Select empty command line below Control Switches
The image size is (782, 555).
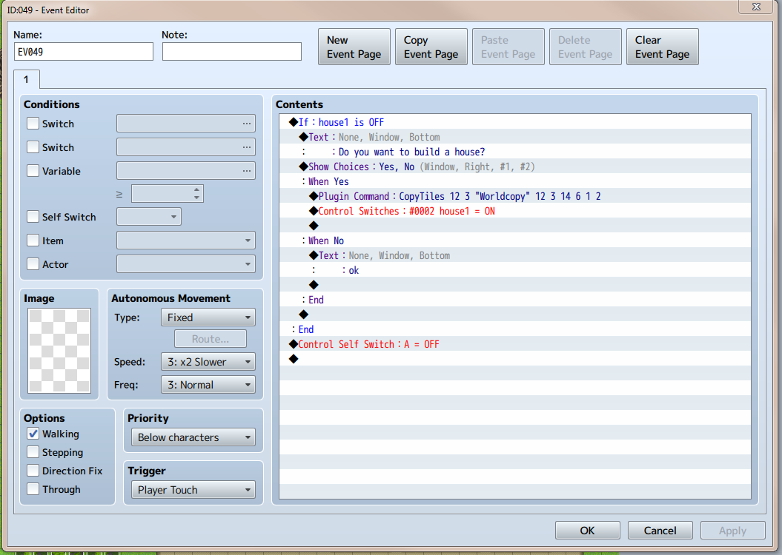[514, 226]
